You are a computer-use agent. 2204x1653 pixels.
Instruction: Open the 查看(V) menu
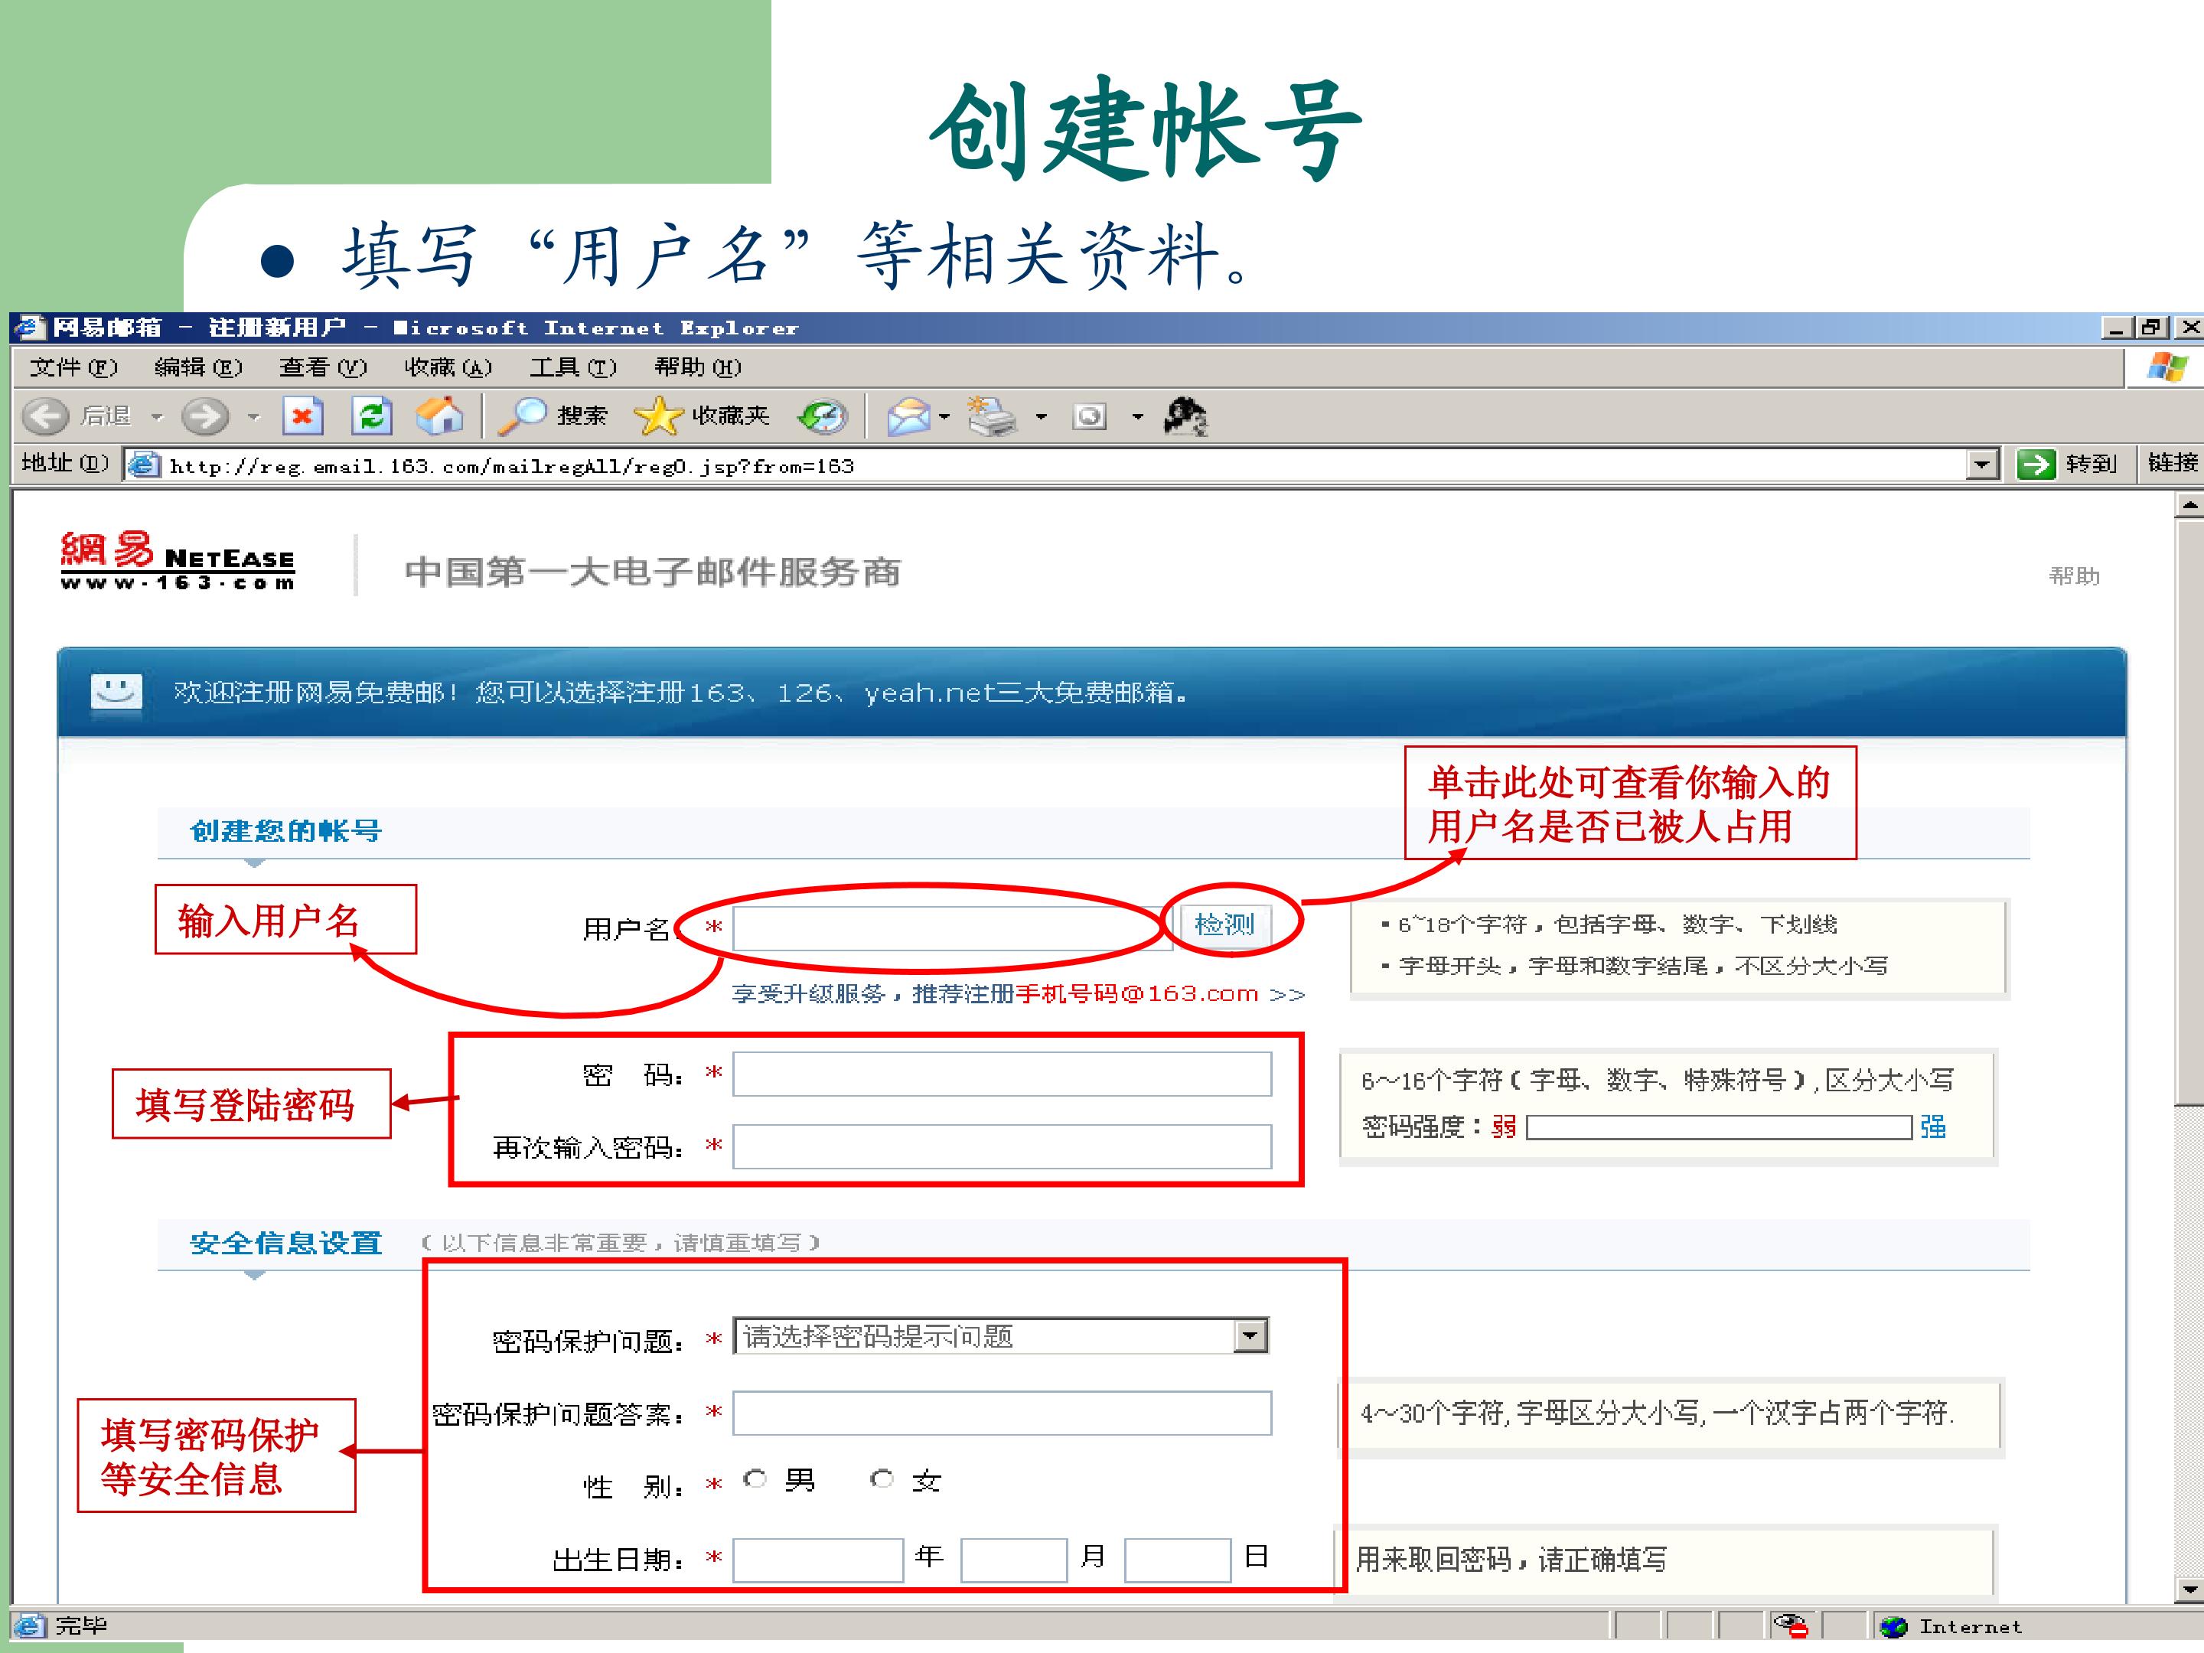click(323, 367)
